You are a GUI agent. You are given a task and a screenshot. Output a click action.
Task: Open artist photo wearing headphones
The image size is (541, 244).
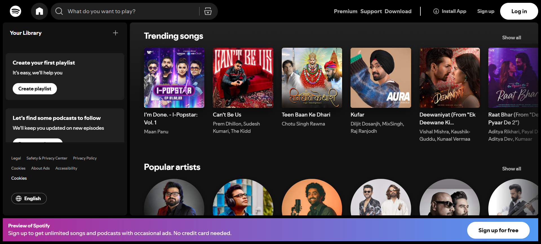[x=243, y=197]
